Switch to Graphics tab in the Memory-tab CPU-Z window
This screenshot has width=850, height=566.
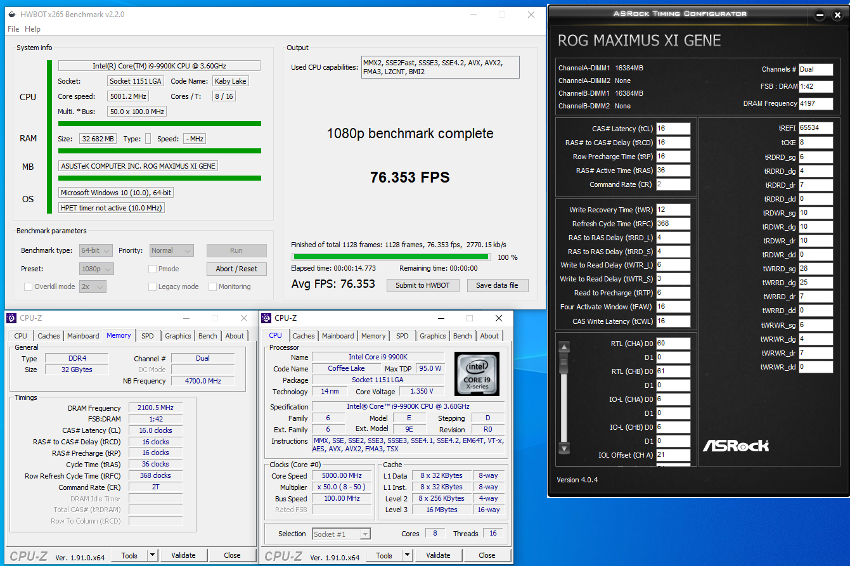pyautogui.click(x=178, y=336)
